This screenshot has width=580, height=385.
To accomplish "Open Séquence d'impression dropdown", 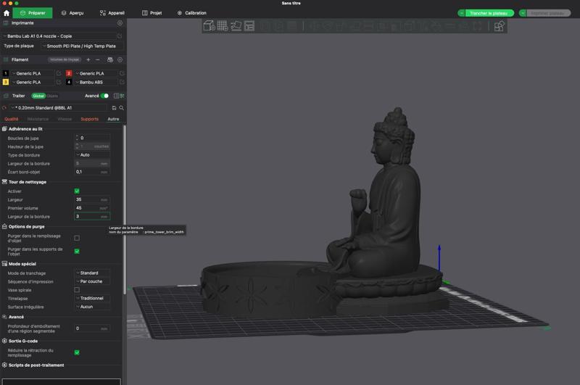I will [93, 281].
